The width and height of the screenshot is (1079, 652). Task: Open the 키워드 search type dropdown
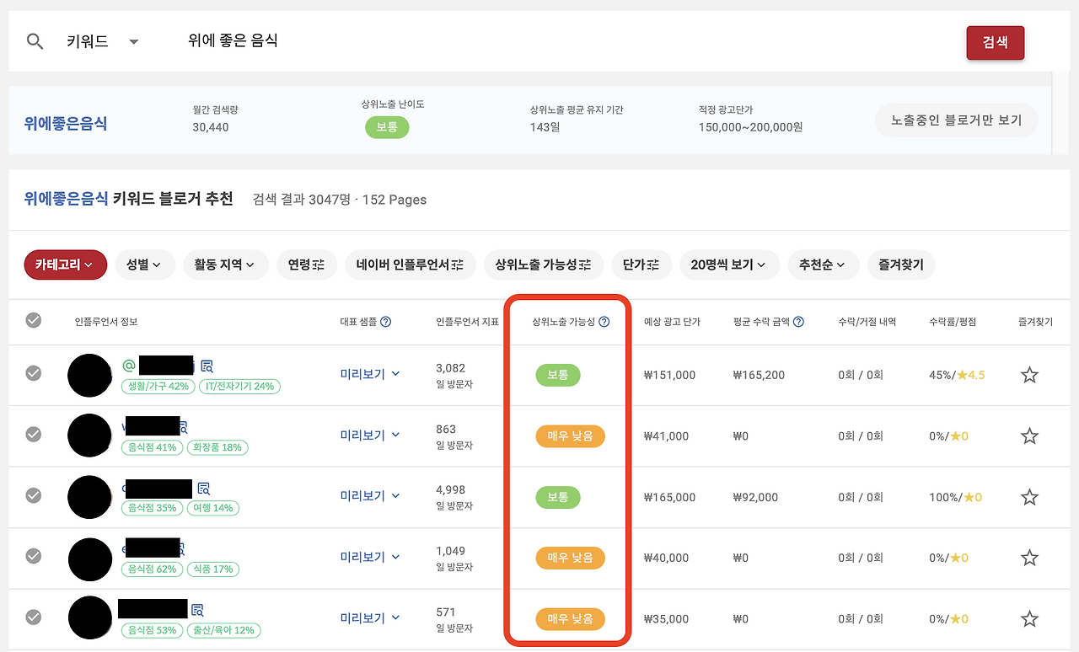pyautogui.click(x=101, y=40)
